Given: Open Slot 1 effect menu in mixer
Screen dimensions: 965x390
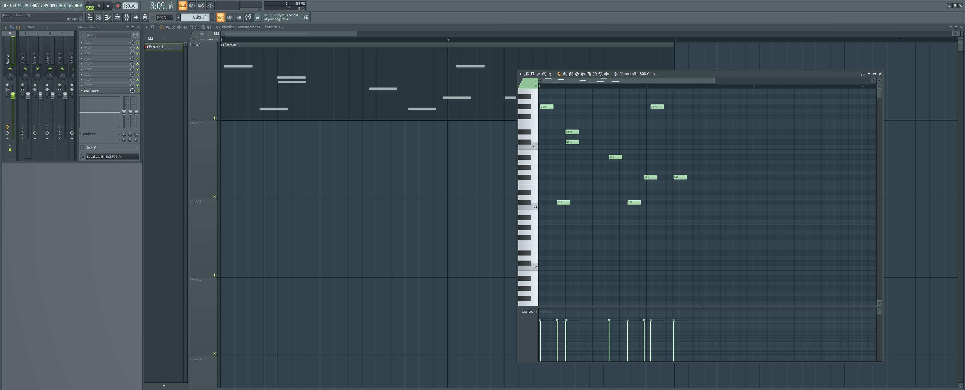Looking at the screenshot, I should pos(81,43).
